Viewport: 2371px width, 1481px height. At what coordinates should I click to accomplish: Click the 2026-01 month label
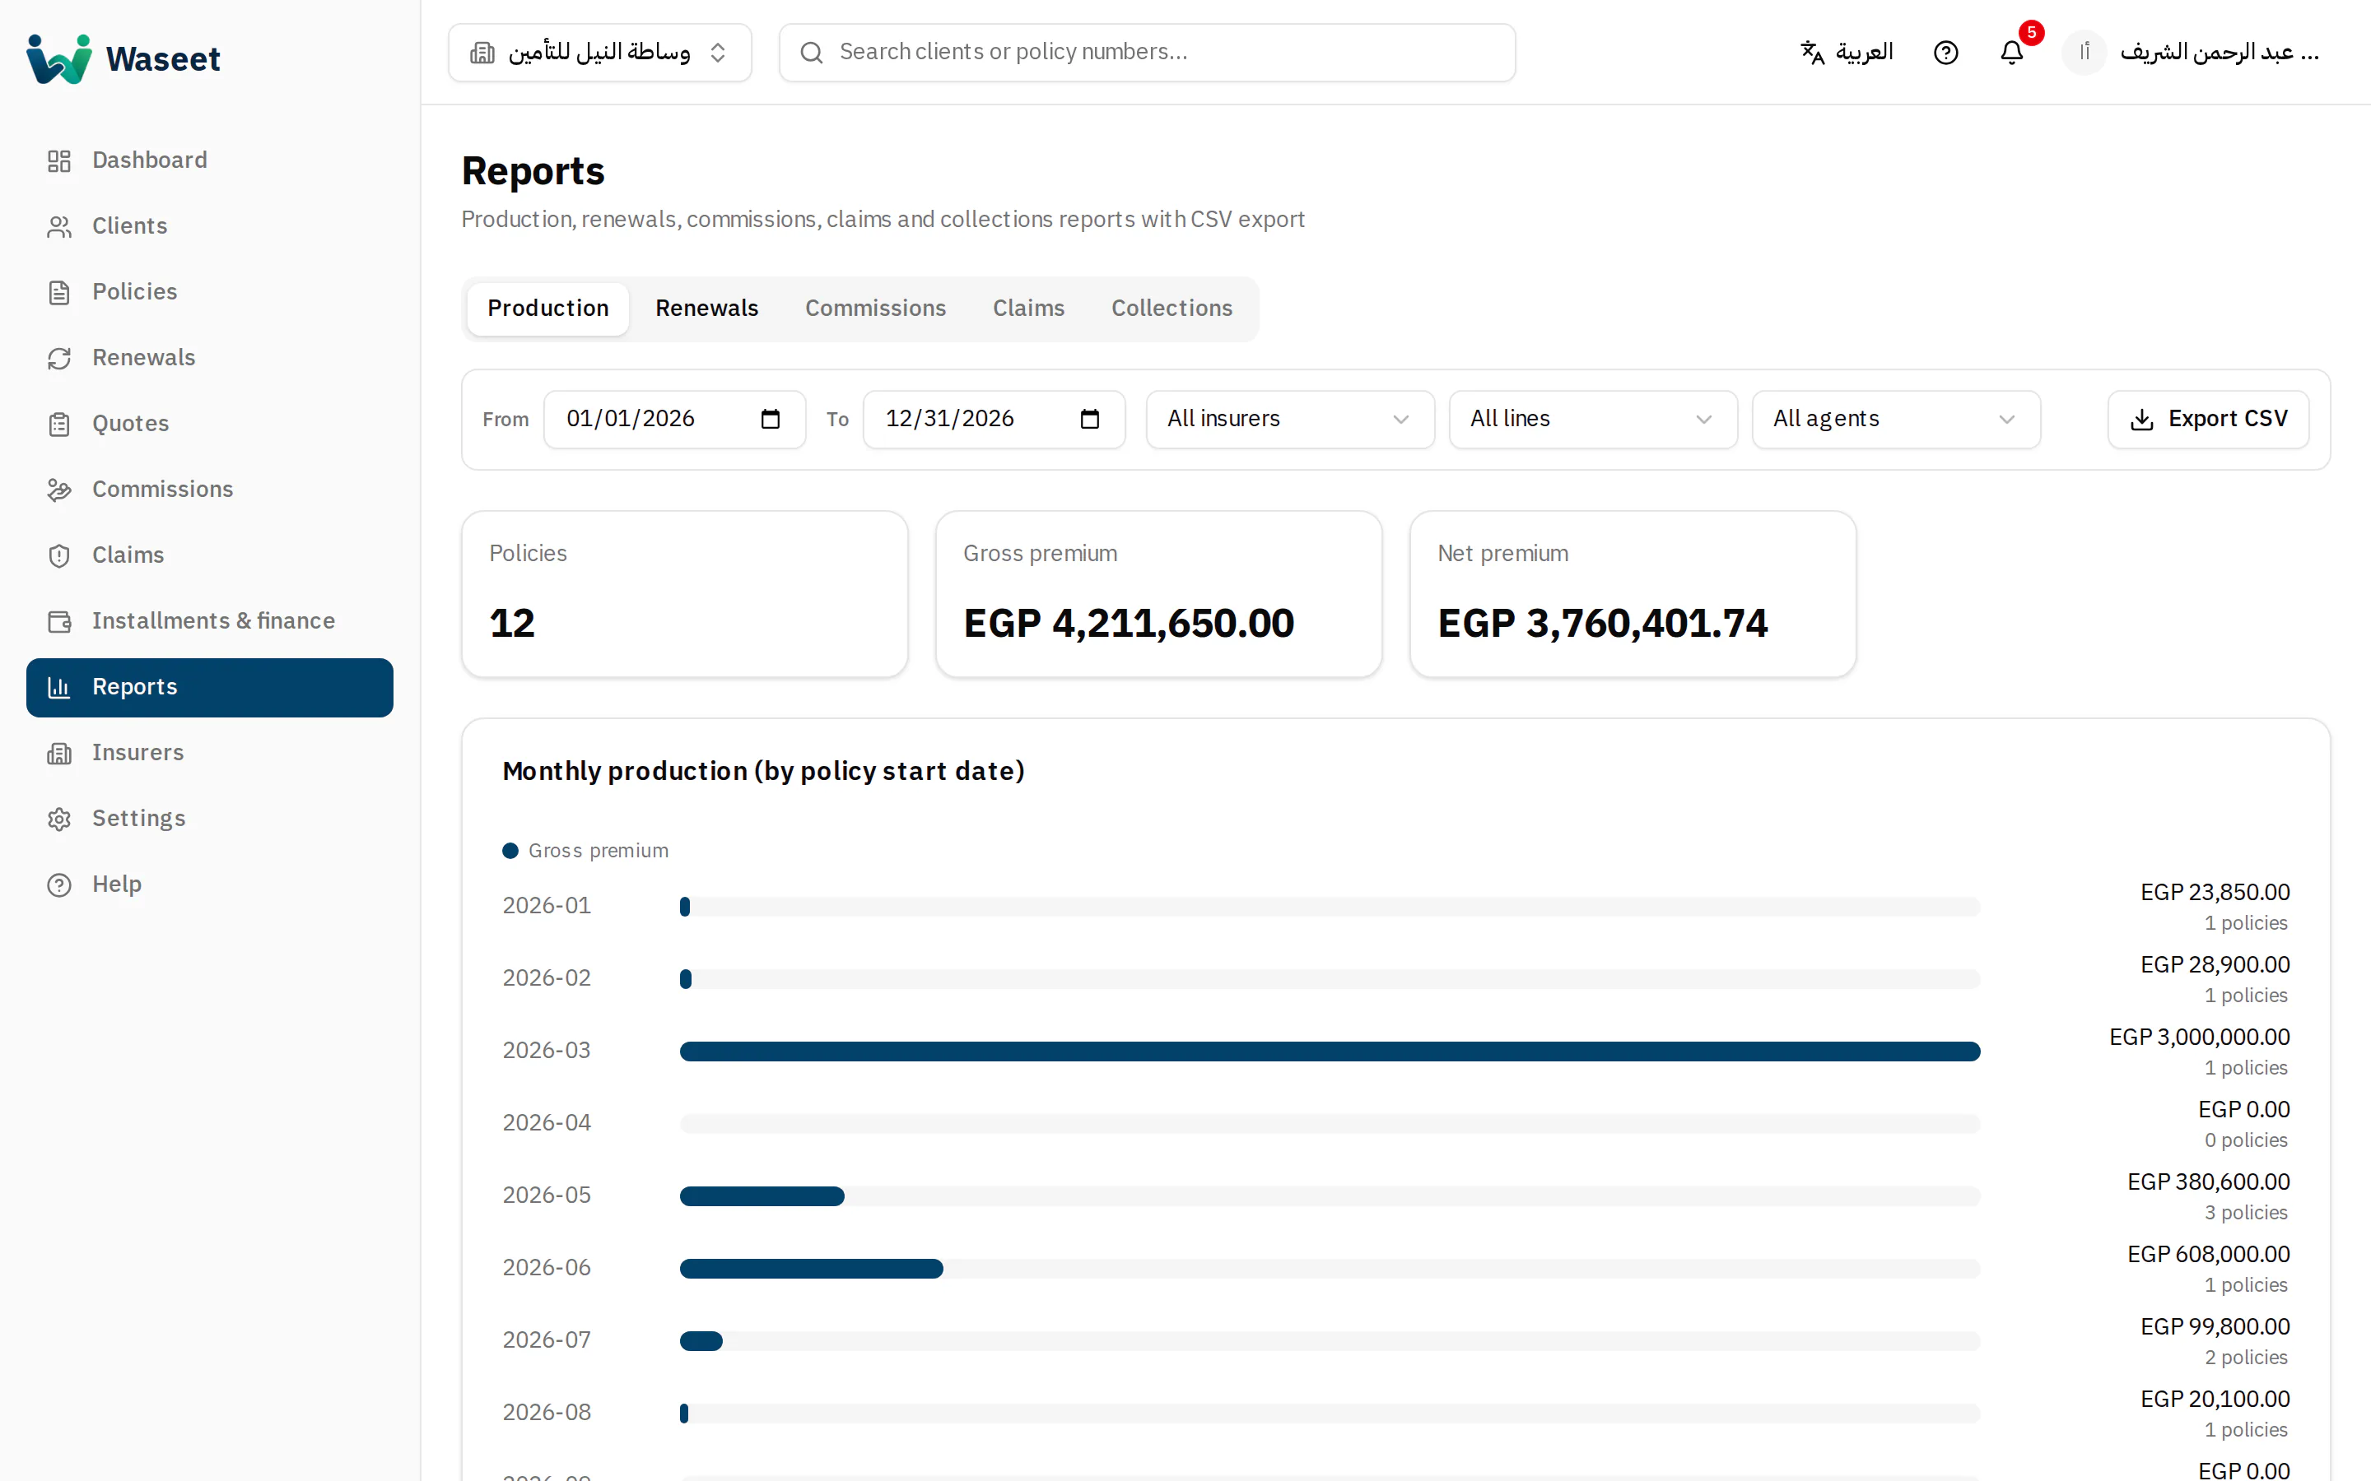547,906
